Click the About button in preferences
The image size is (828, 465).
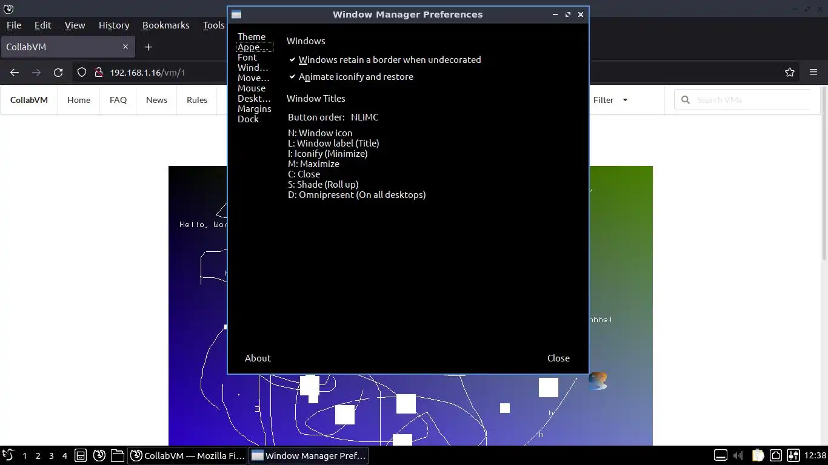coord(258,358)
